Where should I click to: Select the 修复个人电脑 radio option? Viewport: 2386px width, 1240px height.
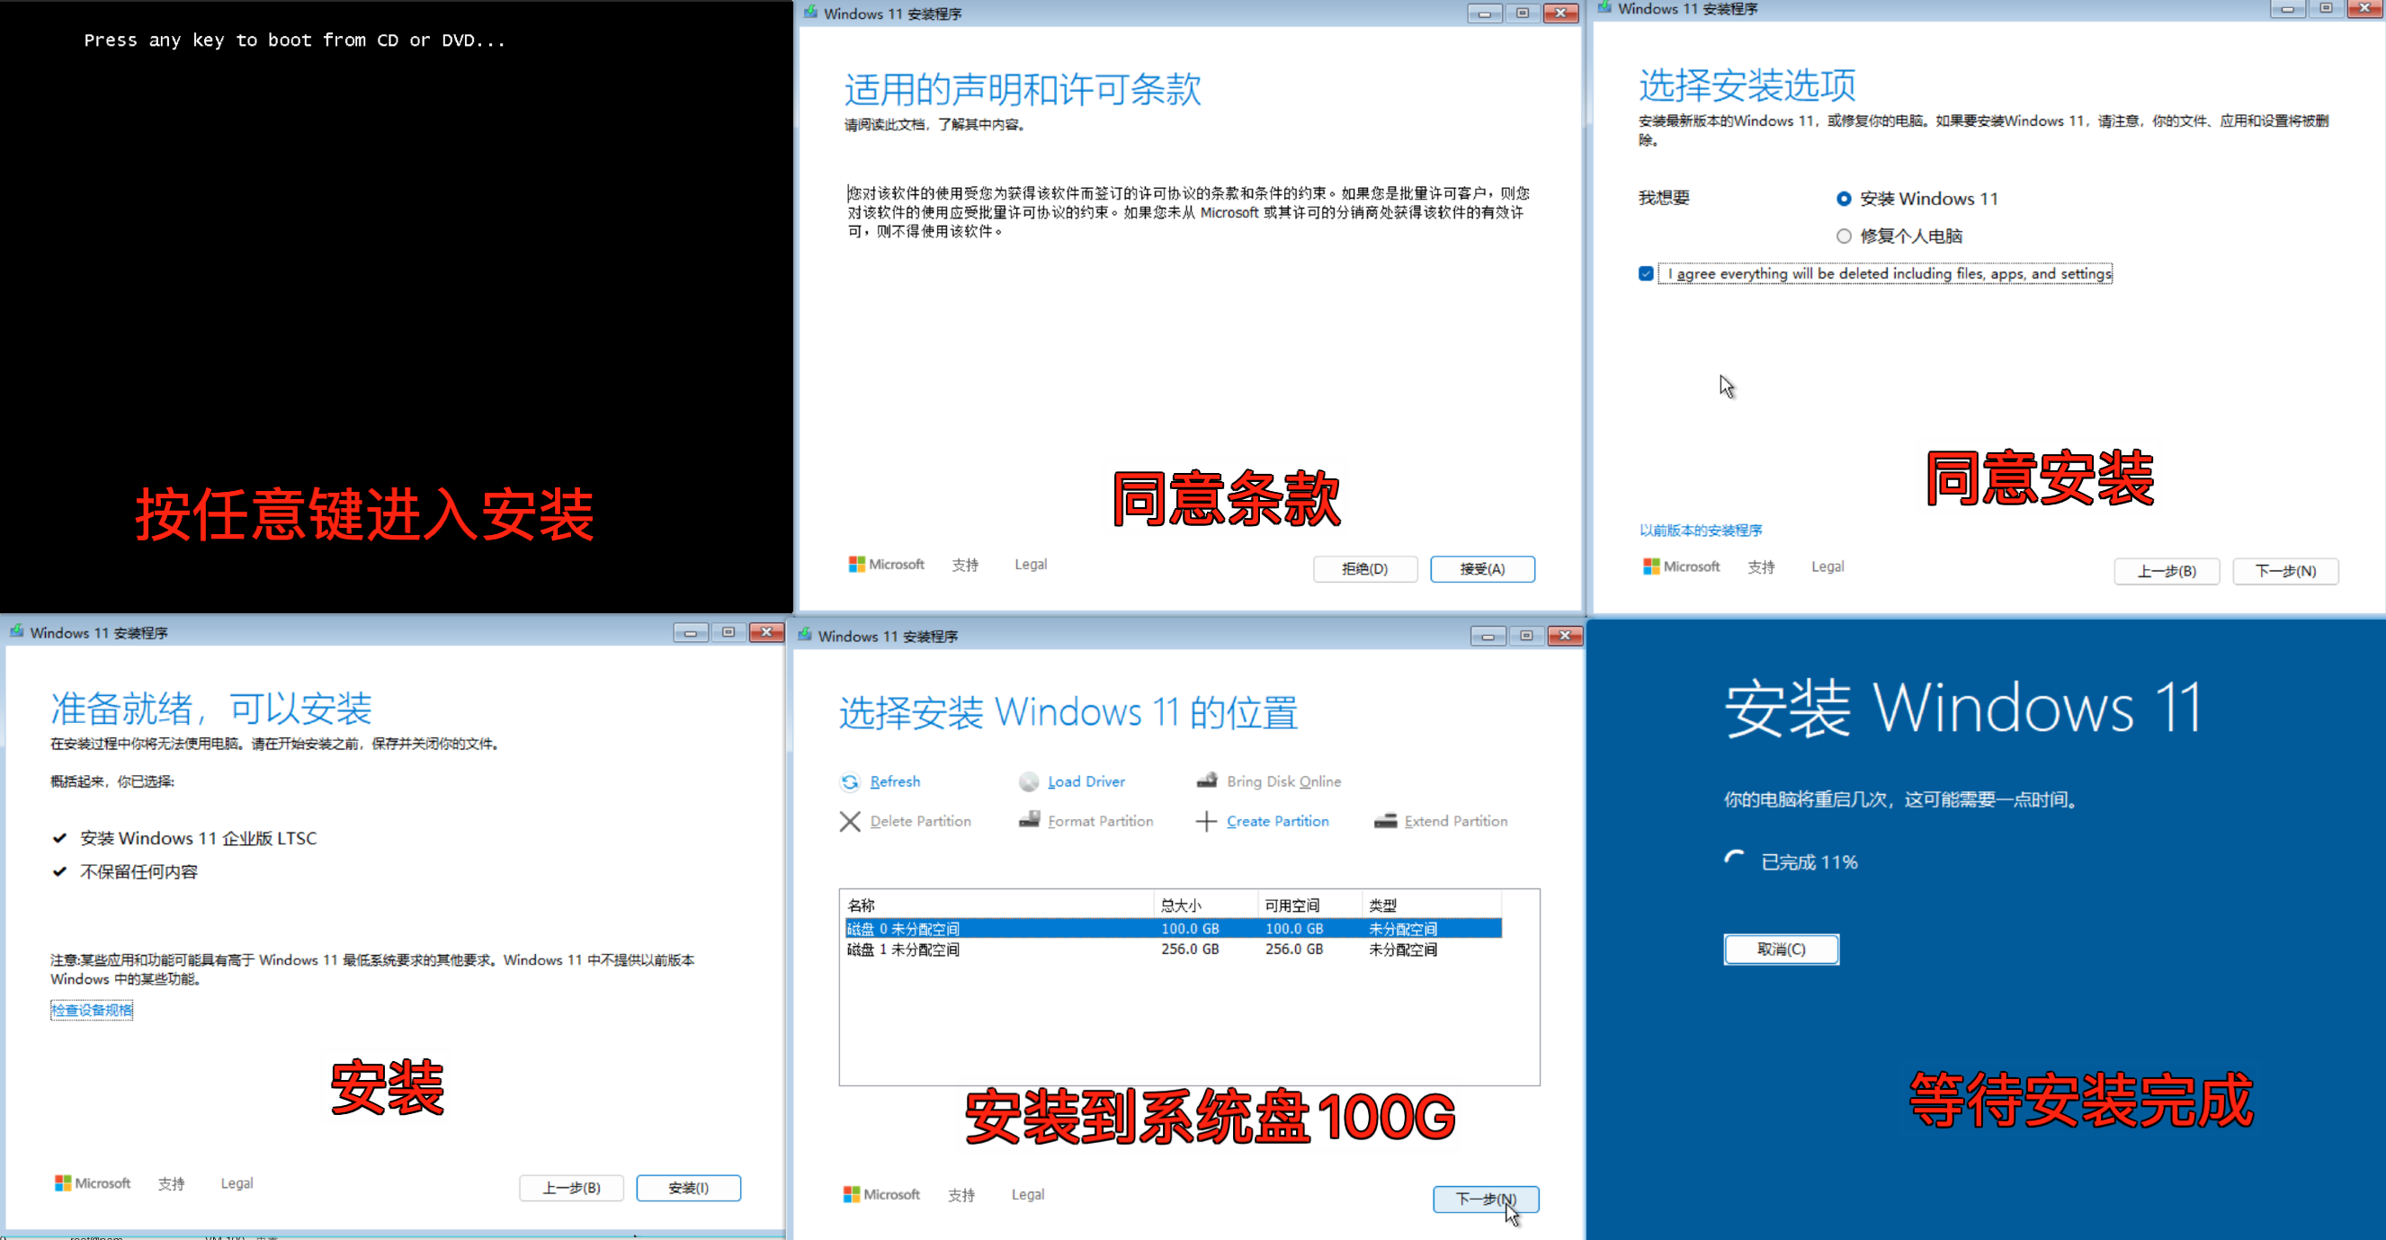click(x=1843, y=236)
